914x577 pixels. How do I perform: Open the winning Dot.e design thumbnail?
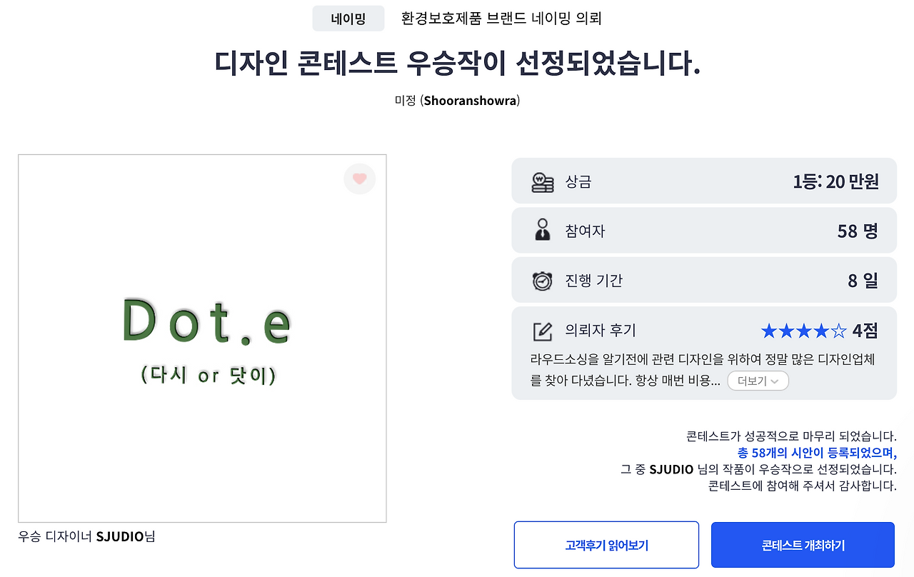[202, 337]
